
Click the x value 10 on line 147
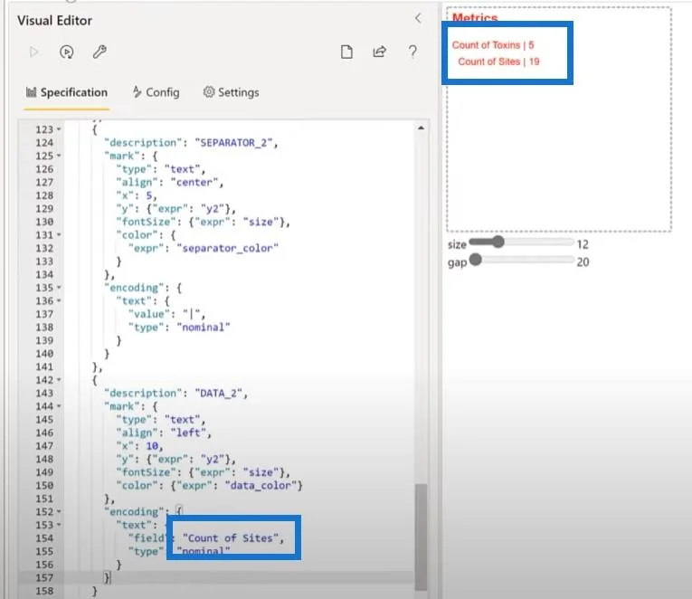(152, 446)
